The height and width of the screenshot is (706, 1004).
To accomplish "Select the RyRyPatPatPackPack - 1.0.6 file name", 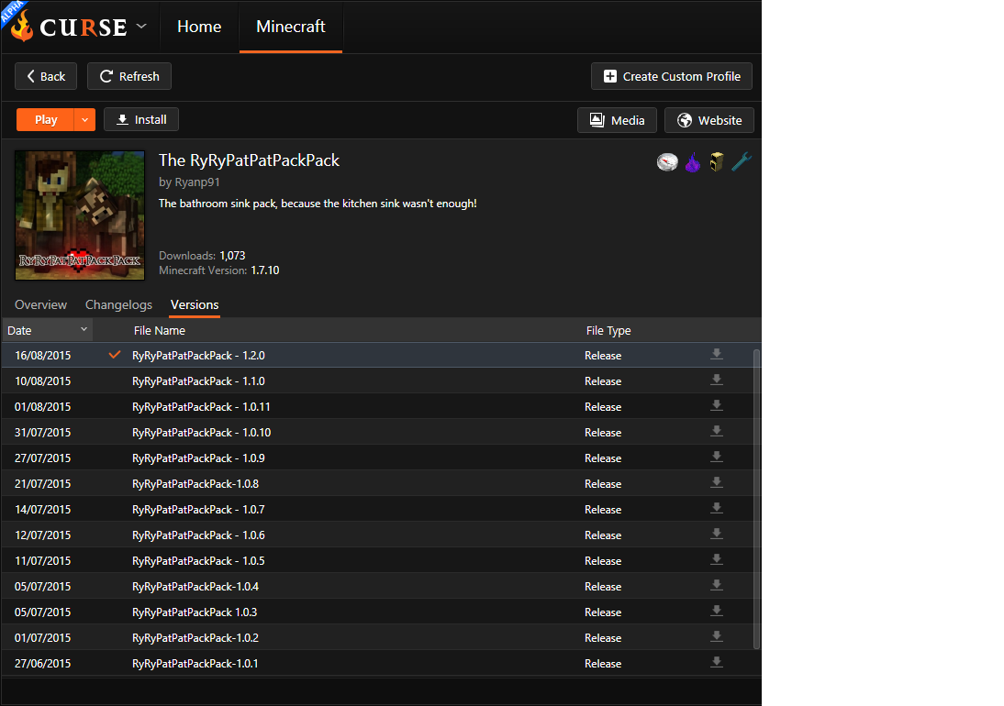I will click(198, 535).
